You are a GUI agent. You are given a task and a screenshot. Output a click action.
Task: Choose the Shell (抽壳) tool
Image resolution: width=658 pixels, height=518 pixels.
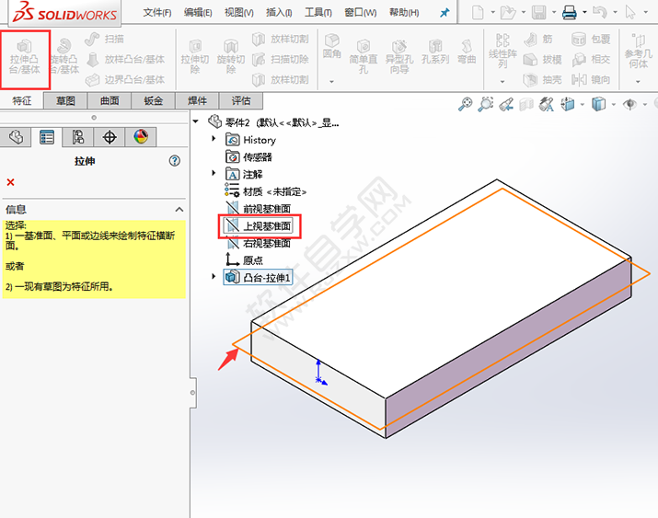[542, 79]
